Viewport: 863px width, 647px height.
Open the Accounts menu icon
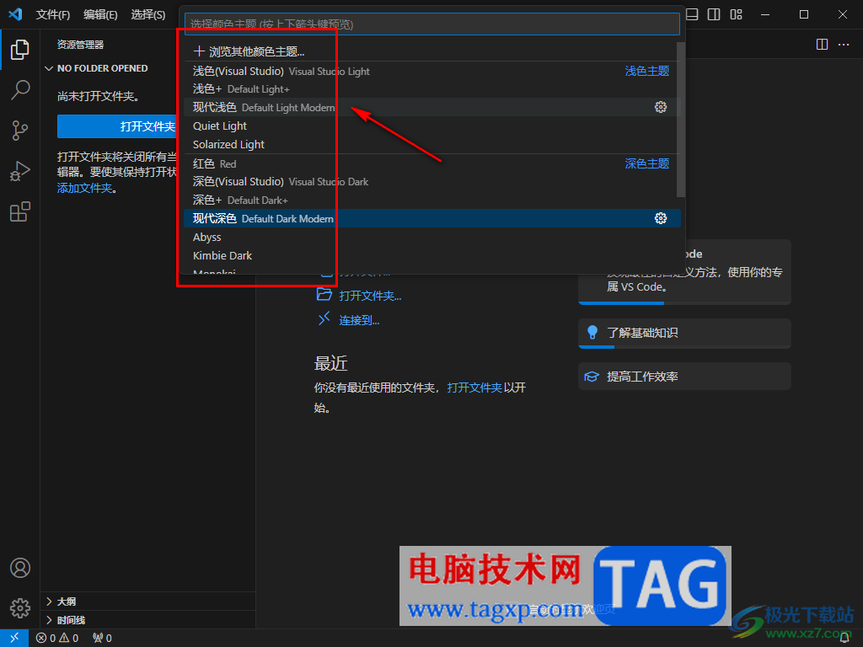(x=20, y=568)
